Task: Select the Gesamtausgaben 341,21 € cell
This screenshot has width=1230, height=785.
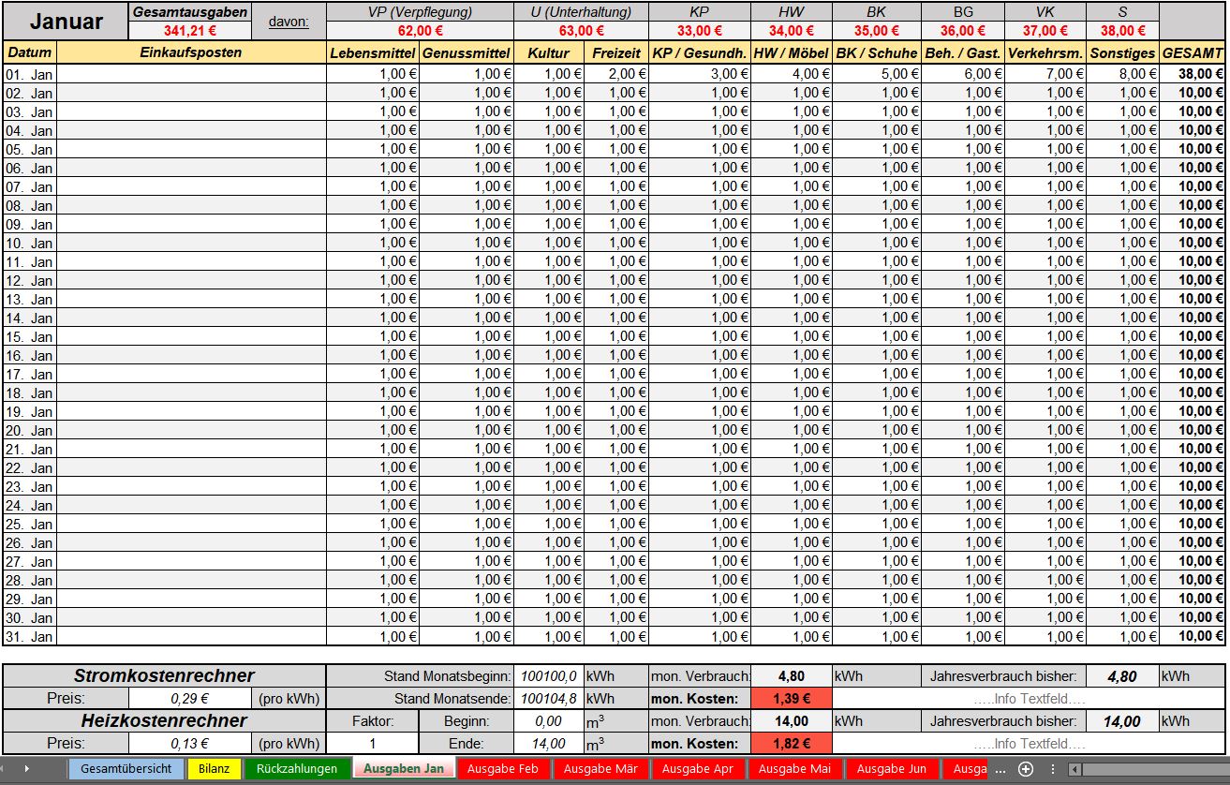Action: pos(190,30)
